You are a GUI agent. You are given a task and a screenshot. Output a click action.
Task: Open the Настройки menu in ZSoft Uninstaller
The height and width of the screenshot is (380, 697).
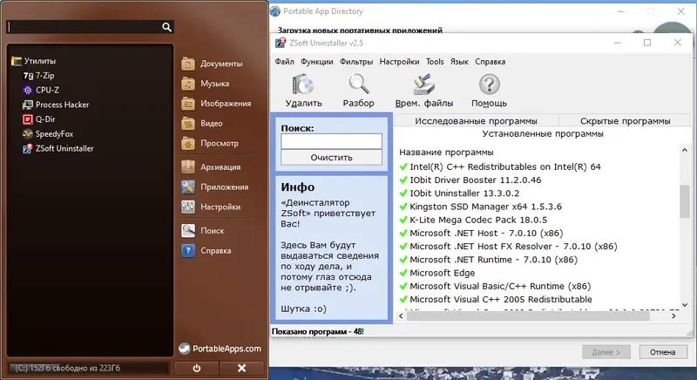(399, 62)
